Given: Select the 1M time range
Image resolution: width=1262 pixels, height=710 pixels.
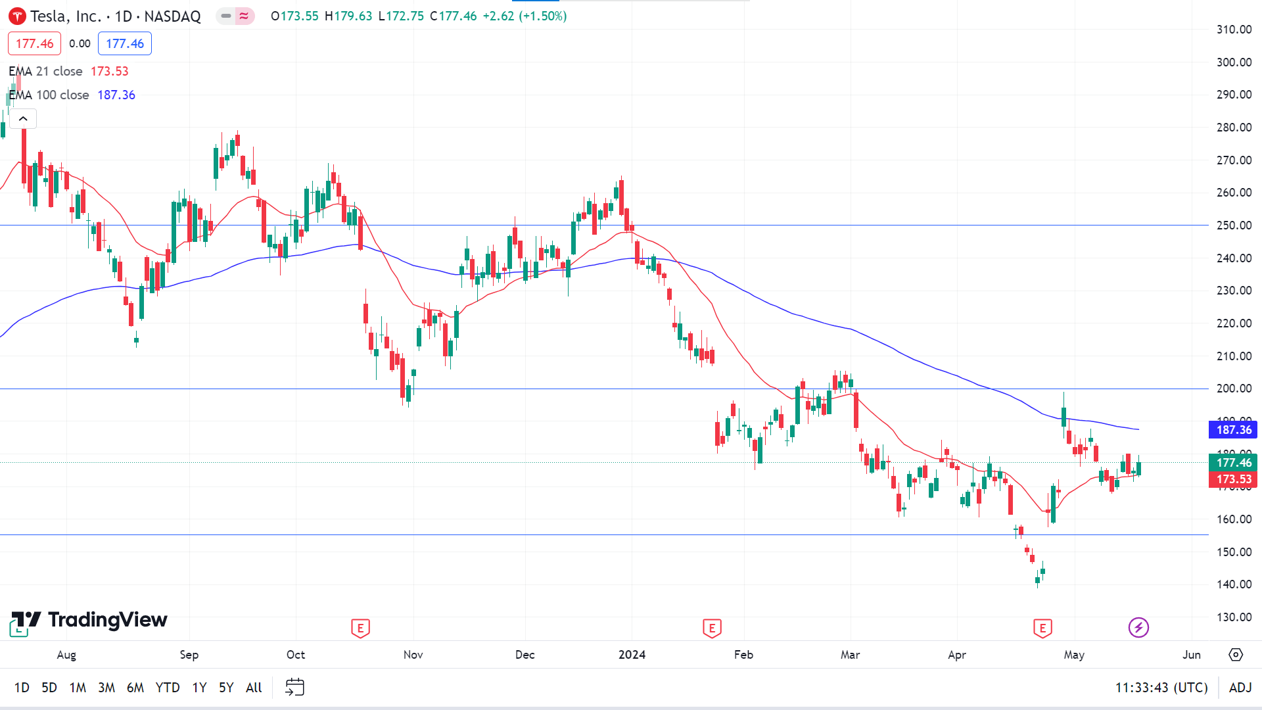Looking at the screenshot, I should [x=78, y=688].
